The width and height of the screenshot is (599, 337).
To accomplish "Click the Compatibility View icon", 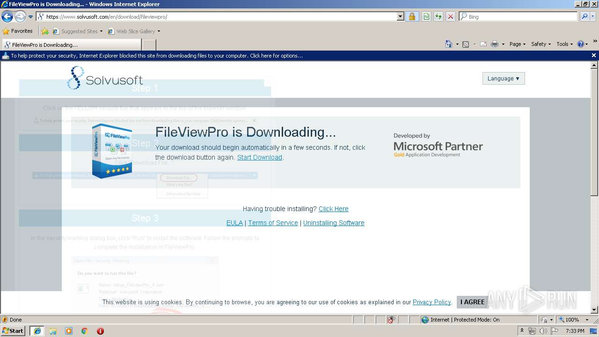I will [426, 16].
